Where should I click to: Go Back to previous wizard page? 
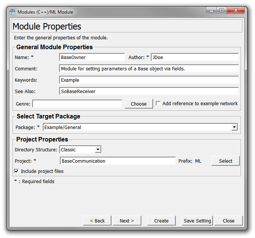click(x=97, y=221)
